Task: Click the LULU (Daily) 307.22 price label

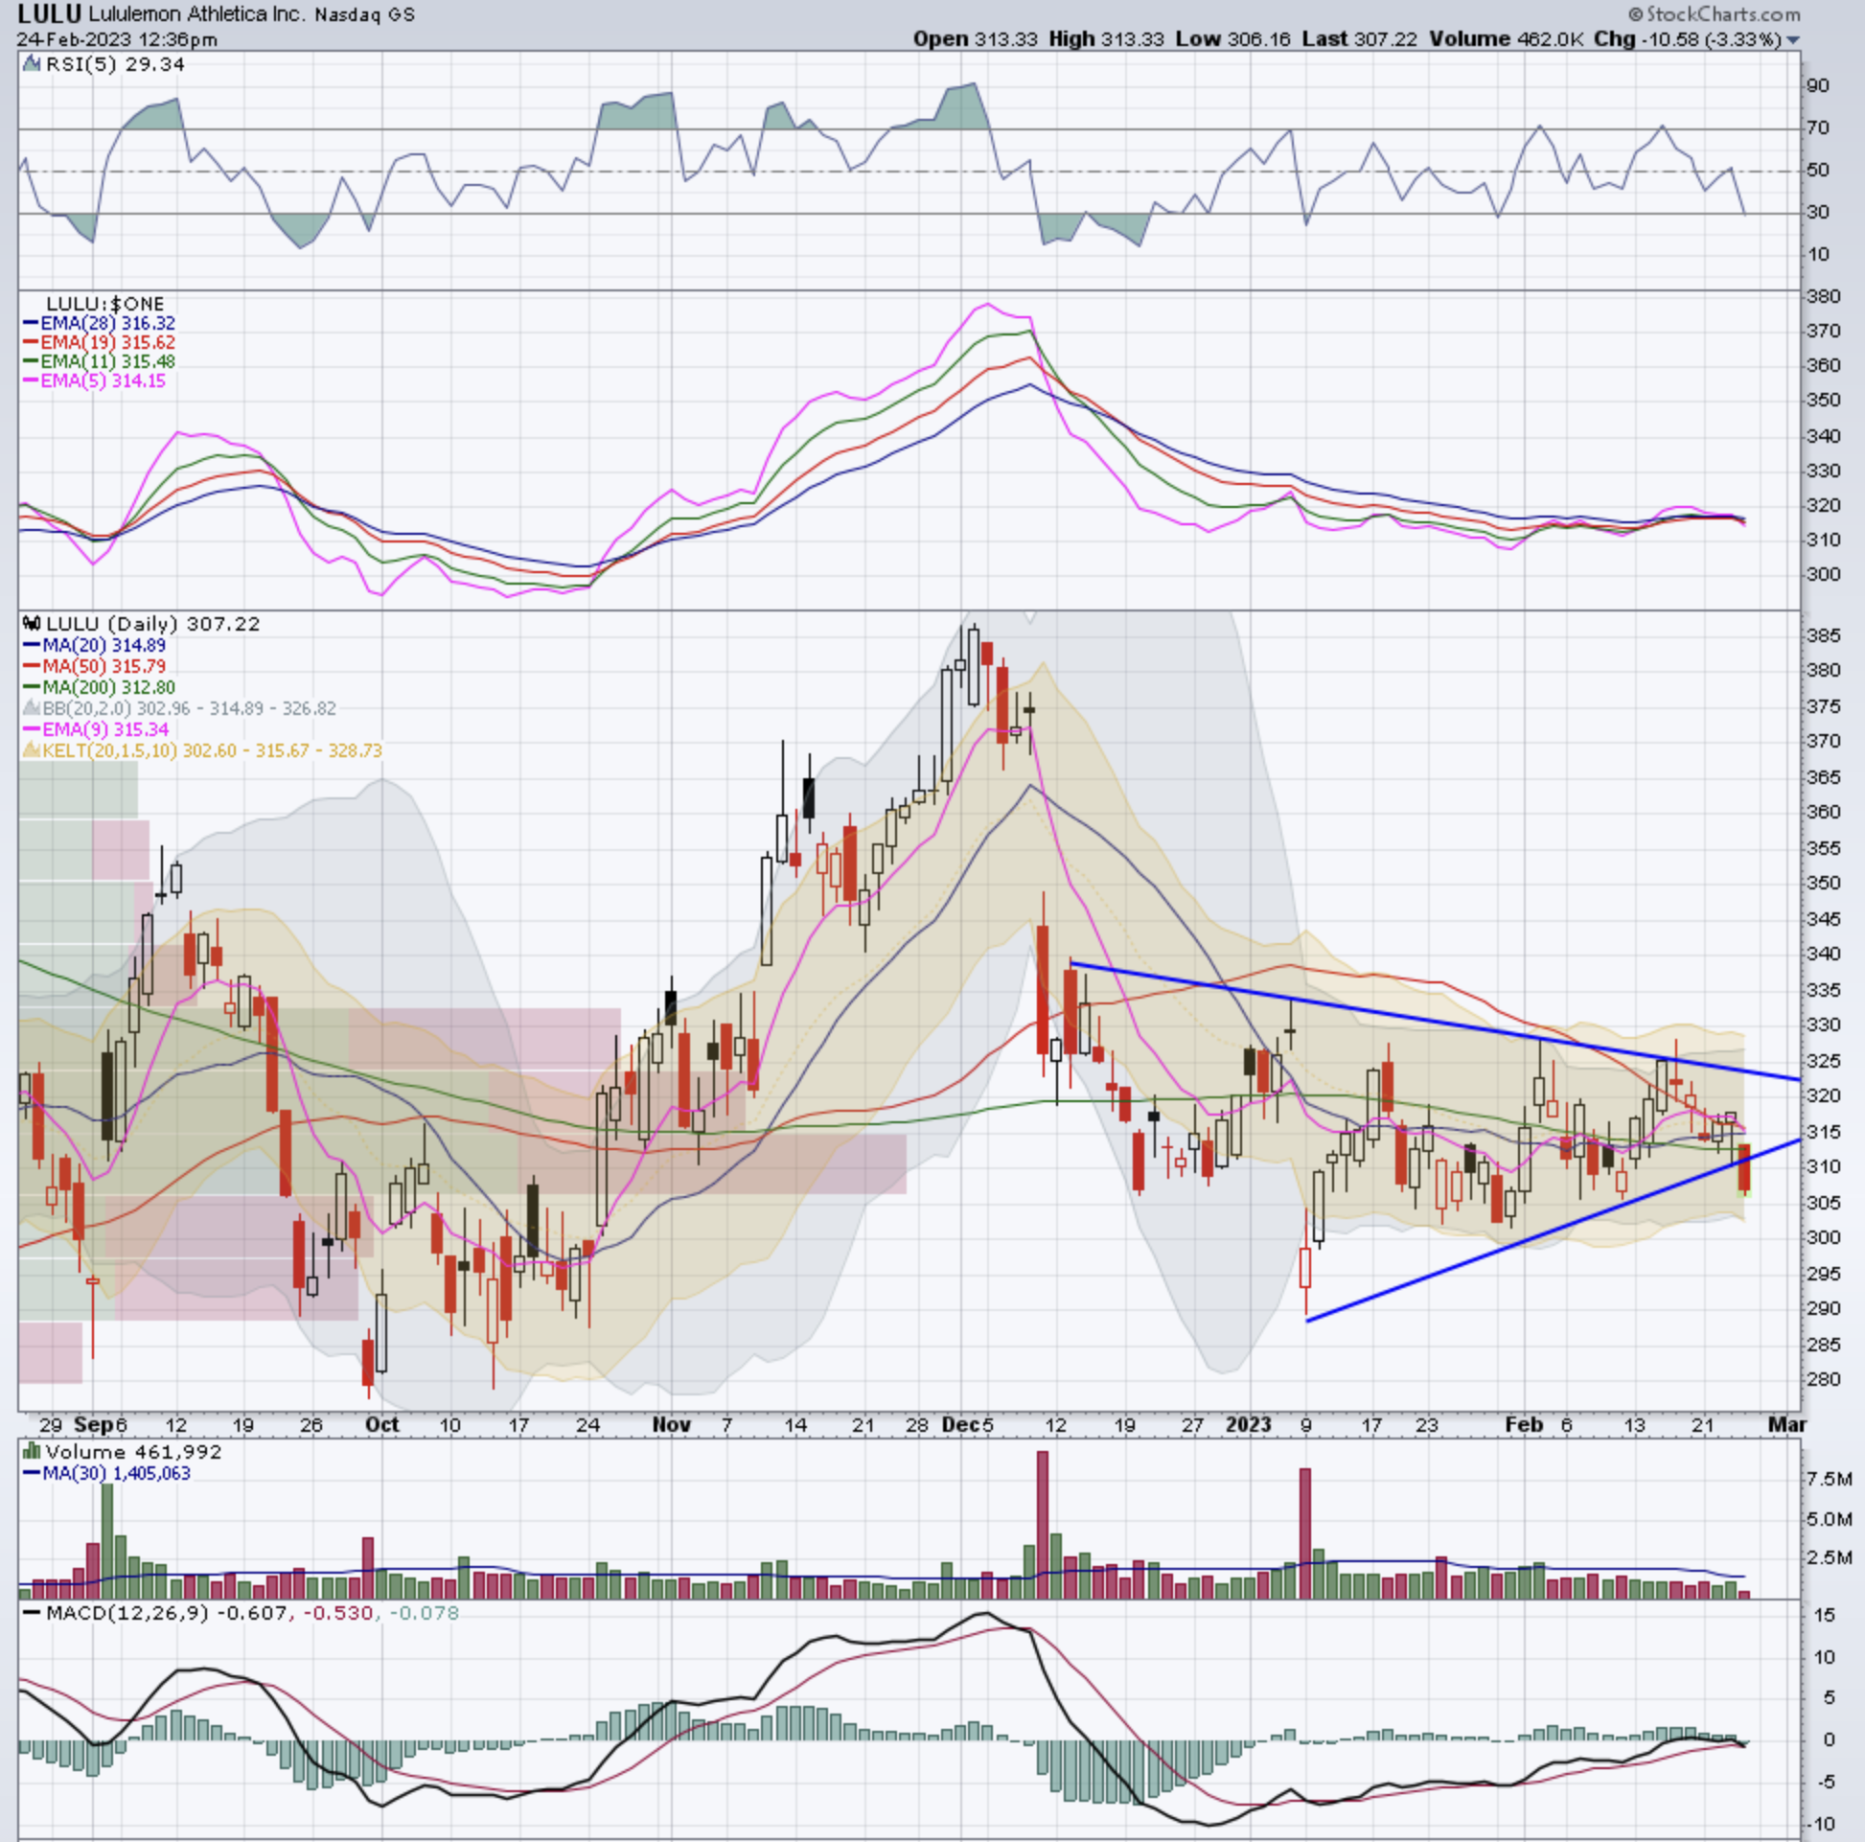Action: [152, 625]
